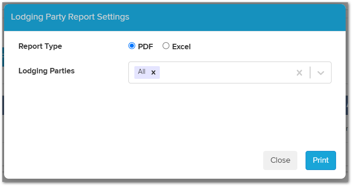The width and height of the screenshot is (352, 186).
Task: Choose Excel by clicking its text label
Action: coord(181,46)
